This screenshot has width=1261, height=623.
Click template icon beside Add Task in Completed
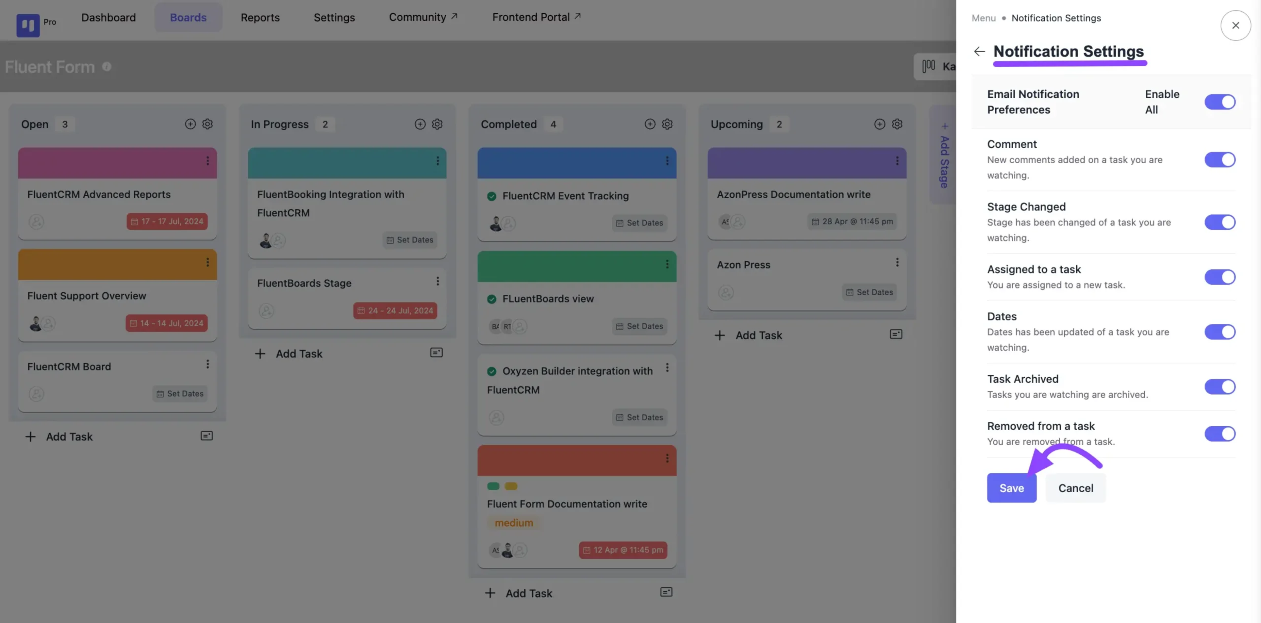point(666,592)
